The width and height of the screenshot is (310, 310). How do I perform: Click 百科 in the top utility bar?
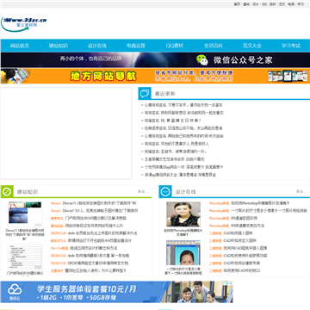pos(273,4)
